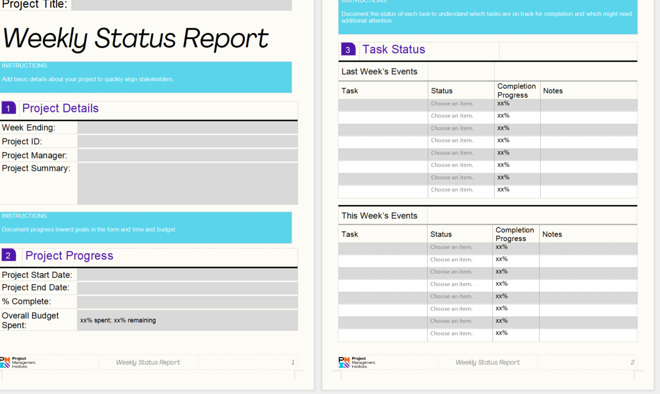The width and height of the screenshot is (660, 394).
Task: Click the % Complete field
Action: pos(187,302)
